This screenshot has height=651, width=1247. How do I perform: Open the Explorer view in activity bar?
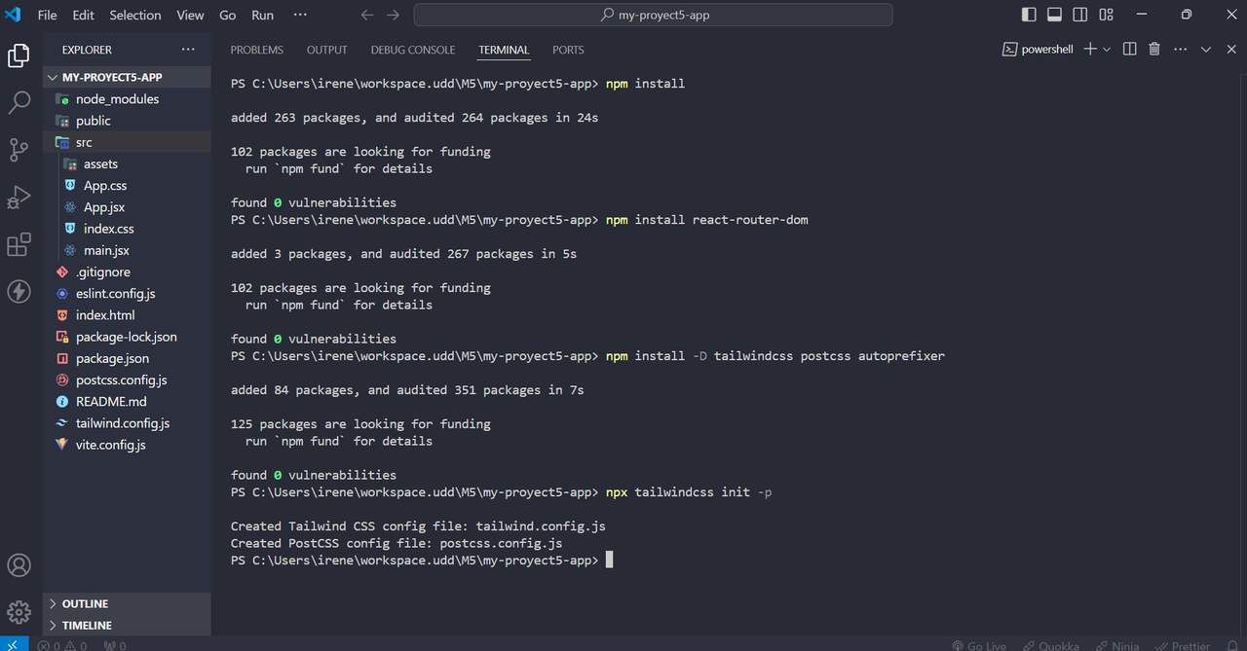click(19, 55)
